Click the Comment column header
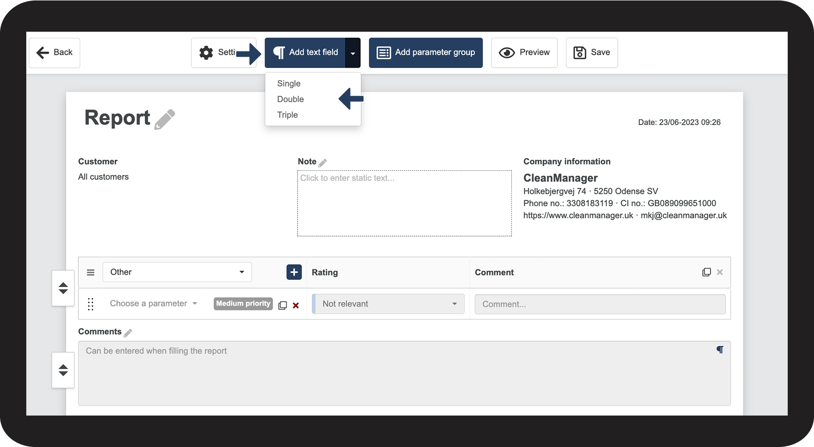 click(494, 272)
